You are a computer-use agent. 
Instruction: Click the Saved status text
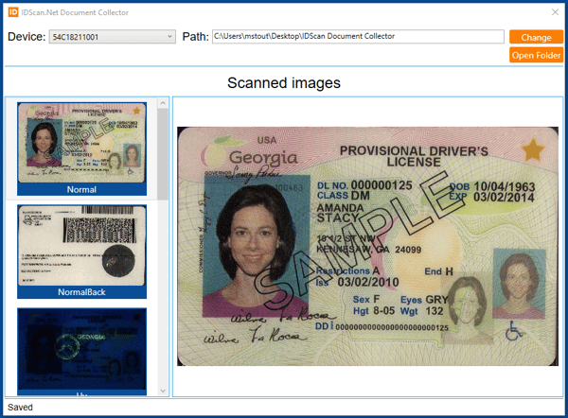pos(20,408)
